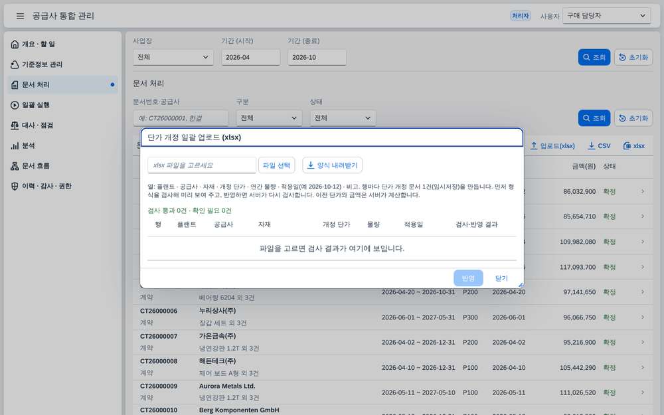
Task: Open 분석 in sidebar
Action: [62, 145]
